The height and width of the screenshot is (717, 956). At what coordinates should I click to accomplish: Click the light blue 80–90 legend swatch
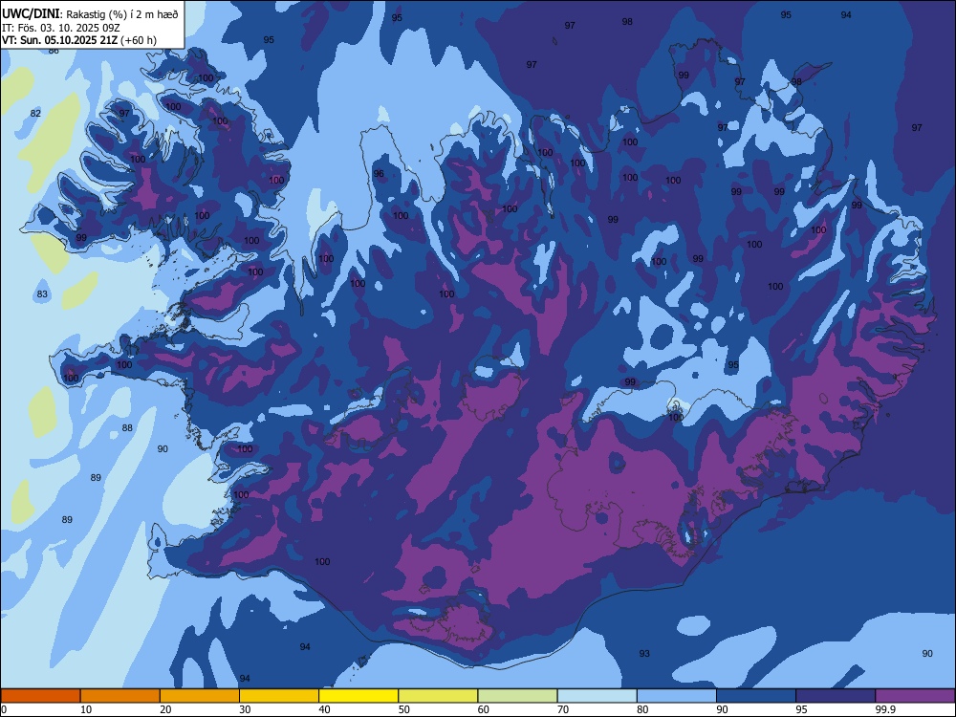677,696
